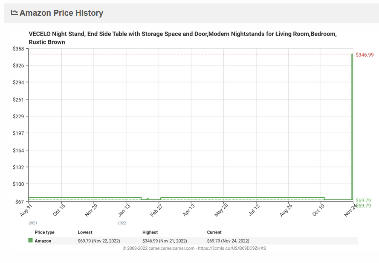Click the Nov 24 date on x-axis
The image size is (379, 263).
350,210
